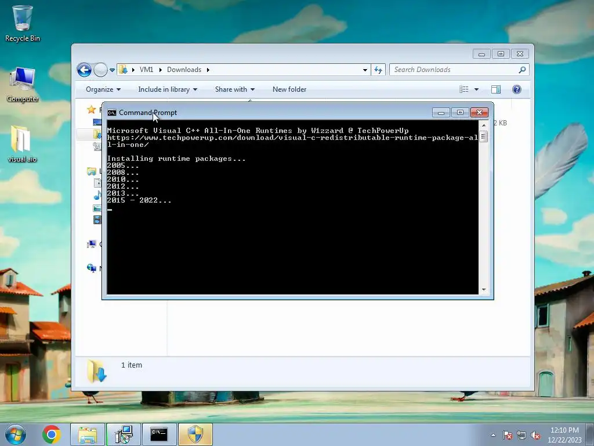Open the Share with menu
The width and height of the screenshot is (594, 446).
tap(234, 89)
